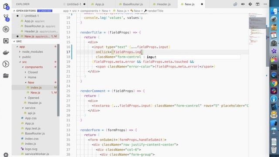Image resolution: width=279 pixels, height=157 pixels.
Task: Open the project folder icon in activity bar
Action: 6,75
